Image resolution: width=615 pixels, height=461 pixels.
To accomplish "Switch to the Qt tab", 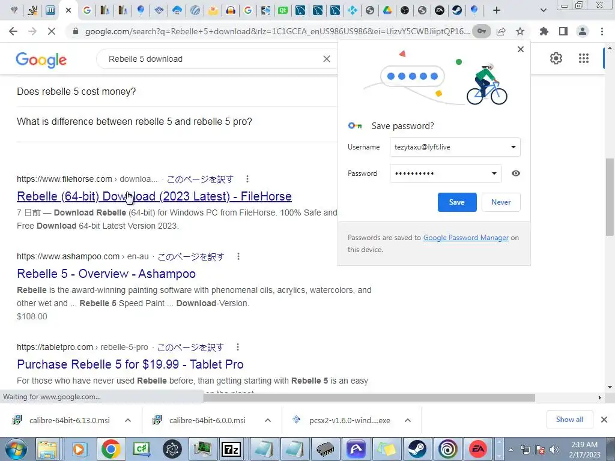I will [x=283, y=11].
